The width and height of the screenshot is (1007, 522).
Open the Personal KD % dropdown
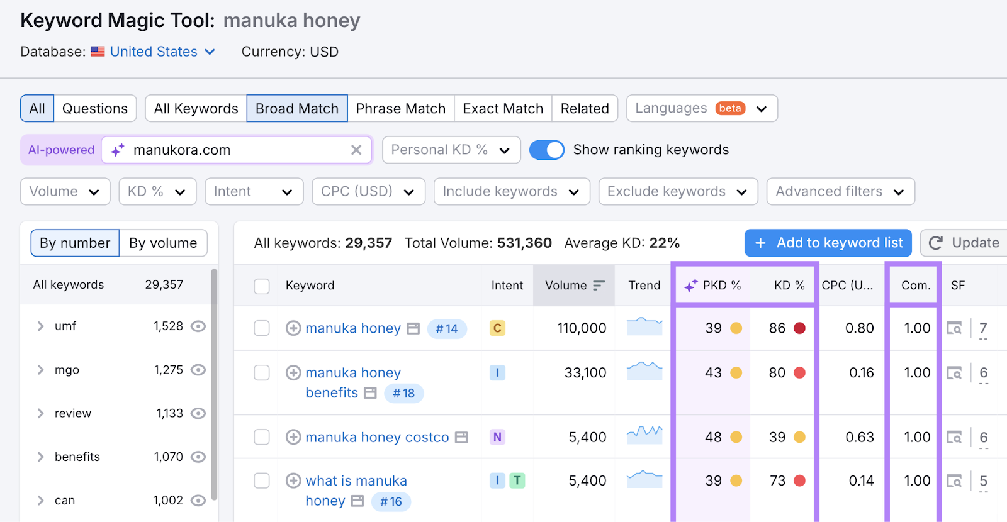point(451,150)
